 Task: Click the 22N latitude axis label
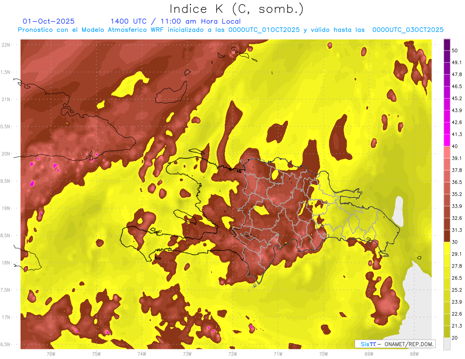6,45
